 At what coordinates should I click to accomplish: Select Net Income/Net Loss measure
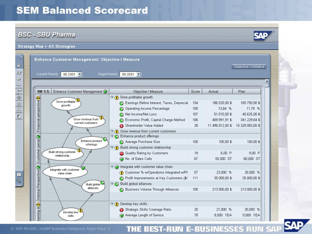click(x=141, y=114)
